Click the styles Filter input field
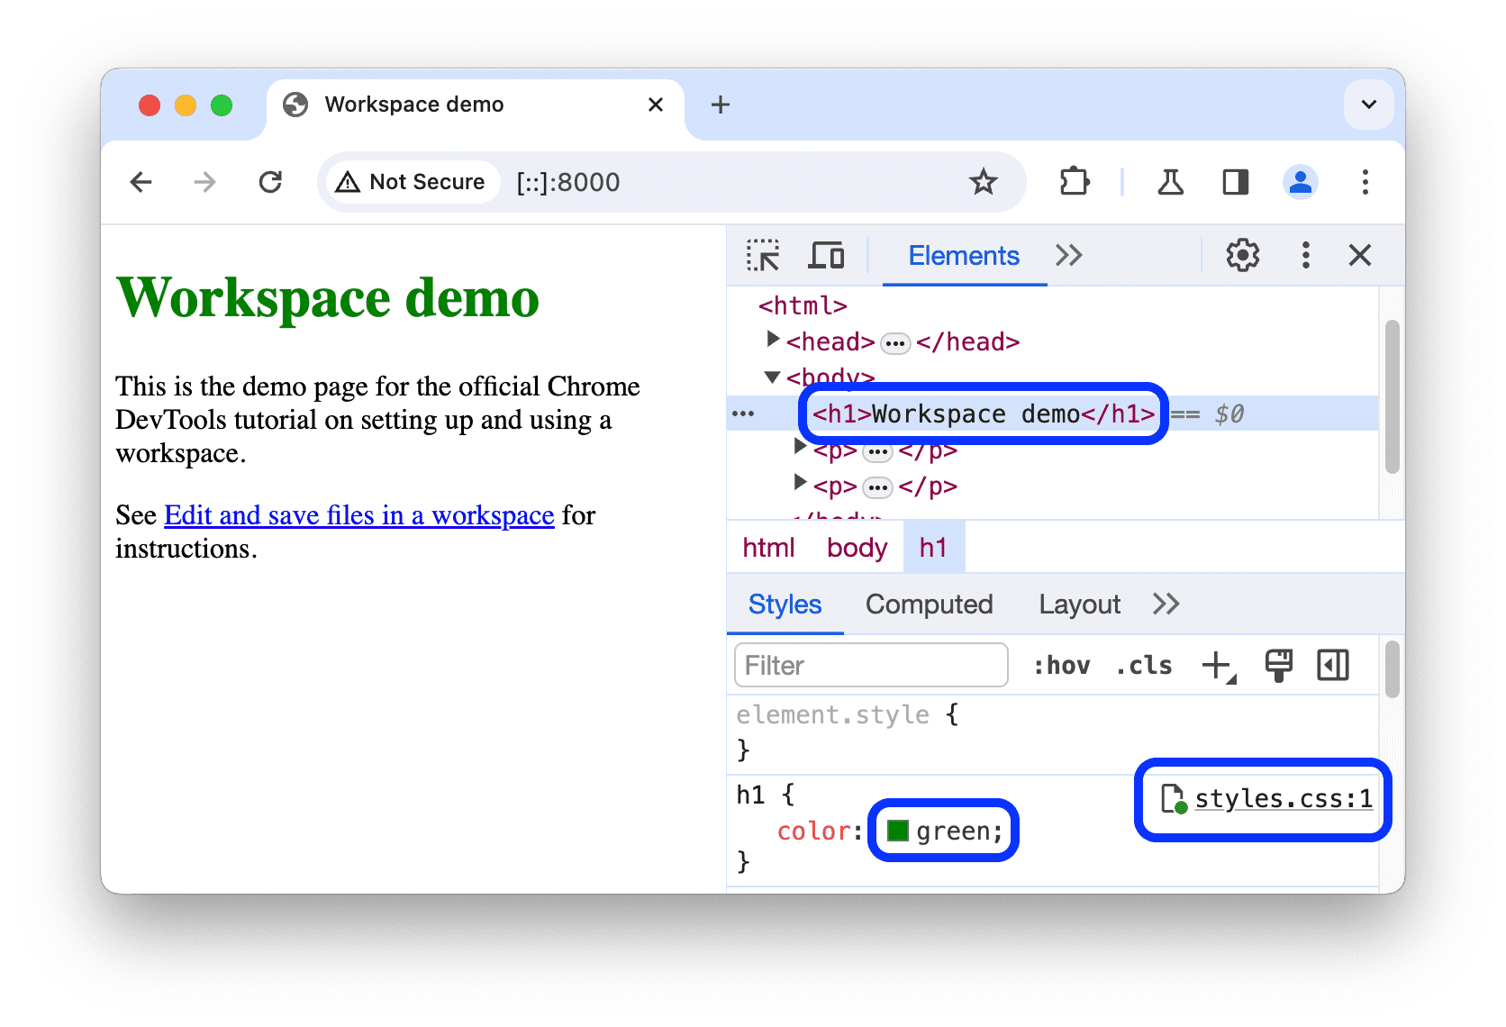The image size is (1506, 1027). [869, 666]
